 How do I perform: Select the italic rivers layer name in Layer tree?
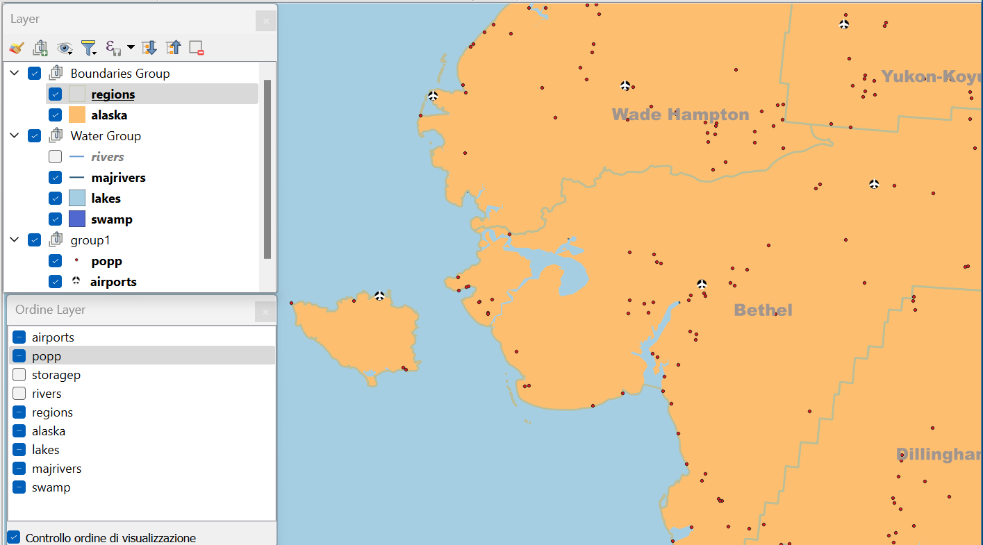pyautogui.click(x=108, y=157)
